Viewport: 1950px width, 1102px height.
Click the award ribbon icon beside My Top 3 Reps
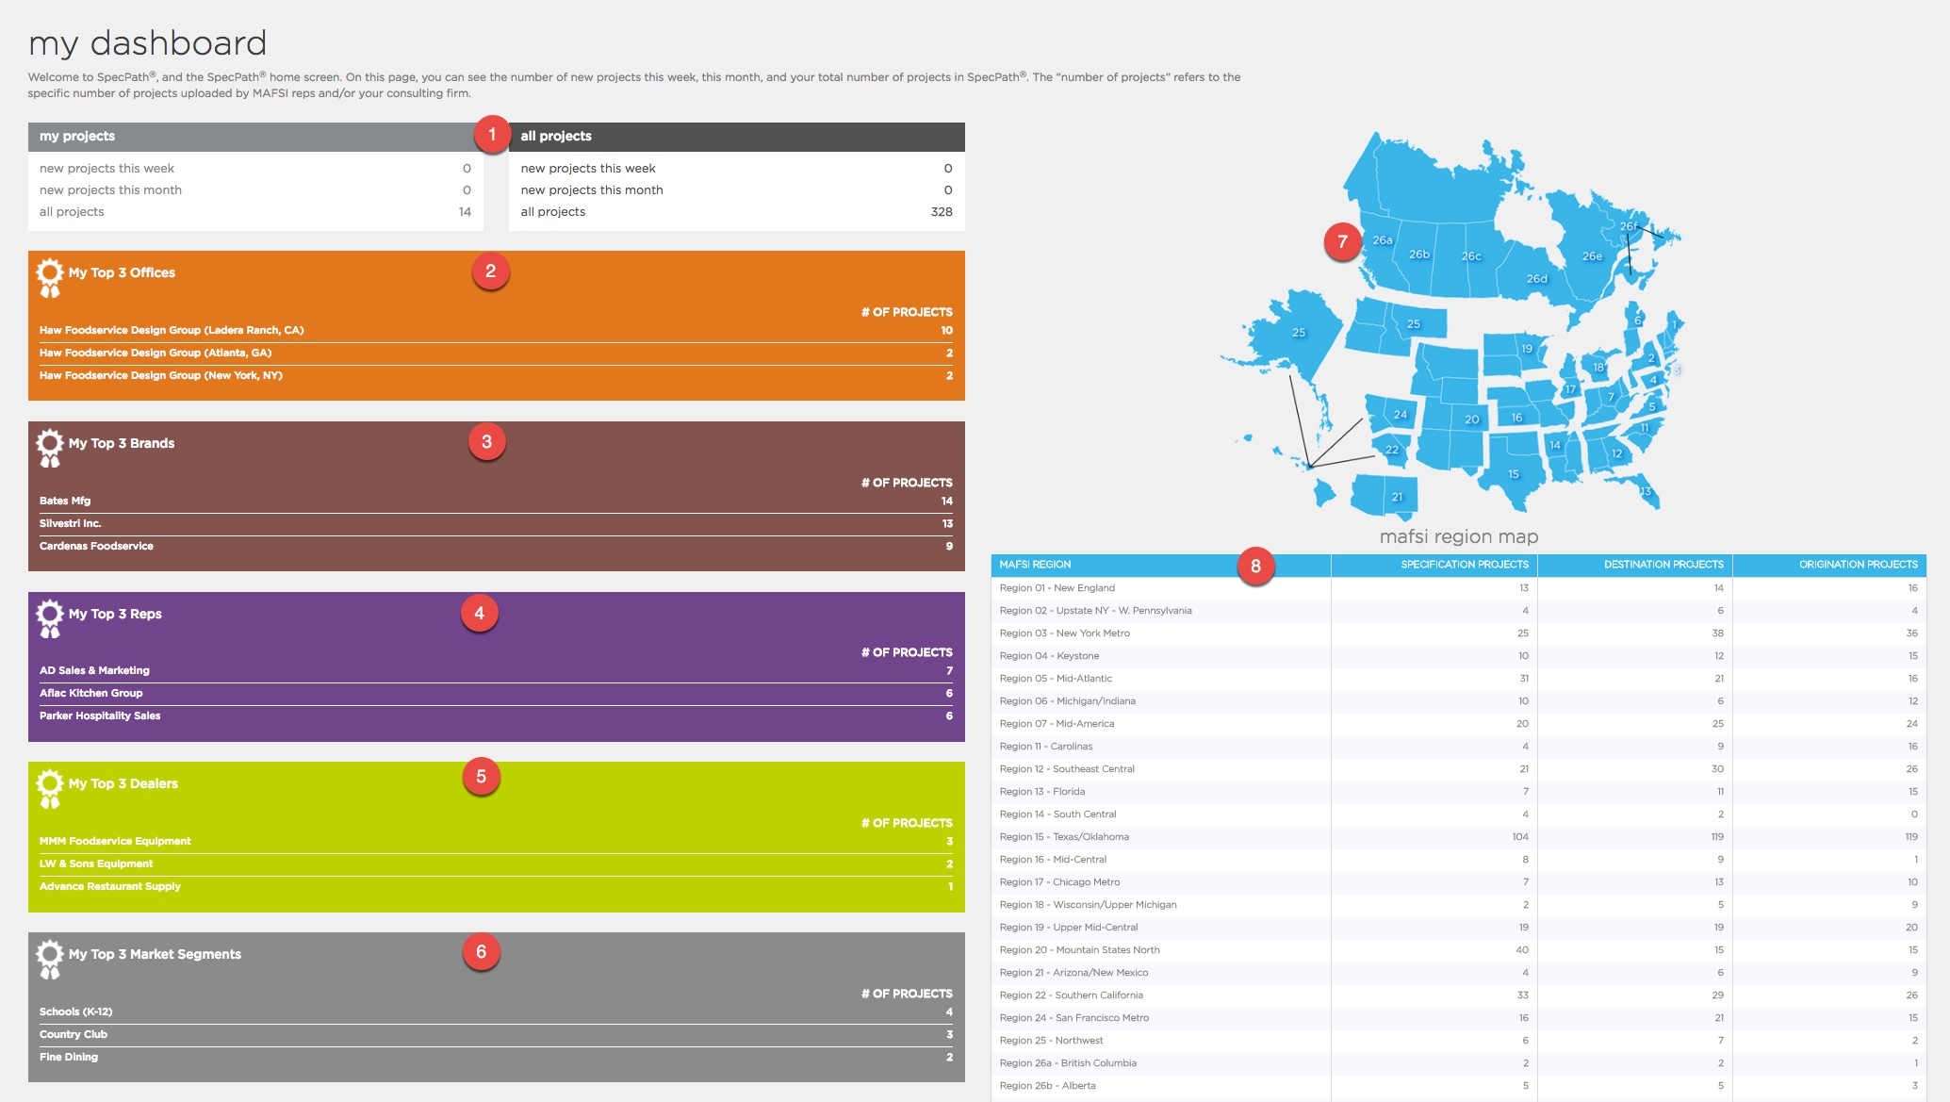pos(50,618)
